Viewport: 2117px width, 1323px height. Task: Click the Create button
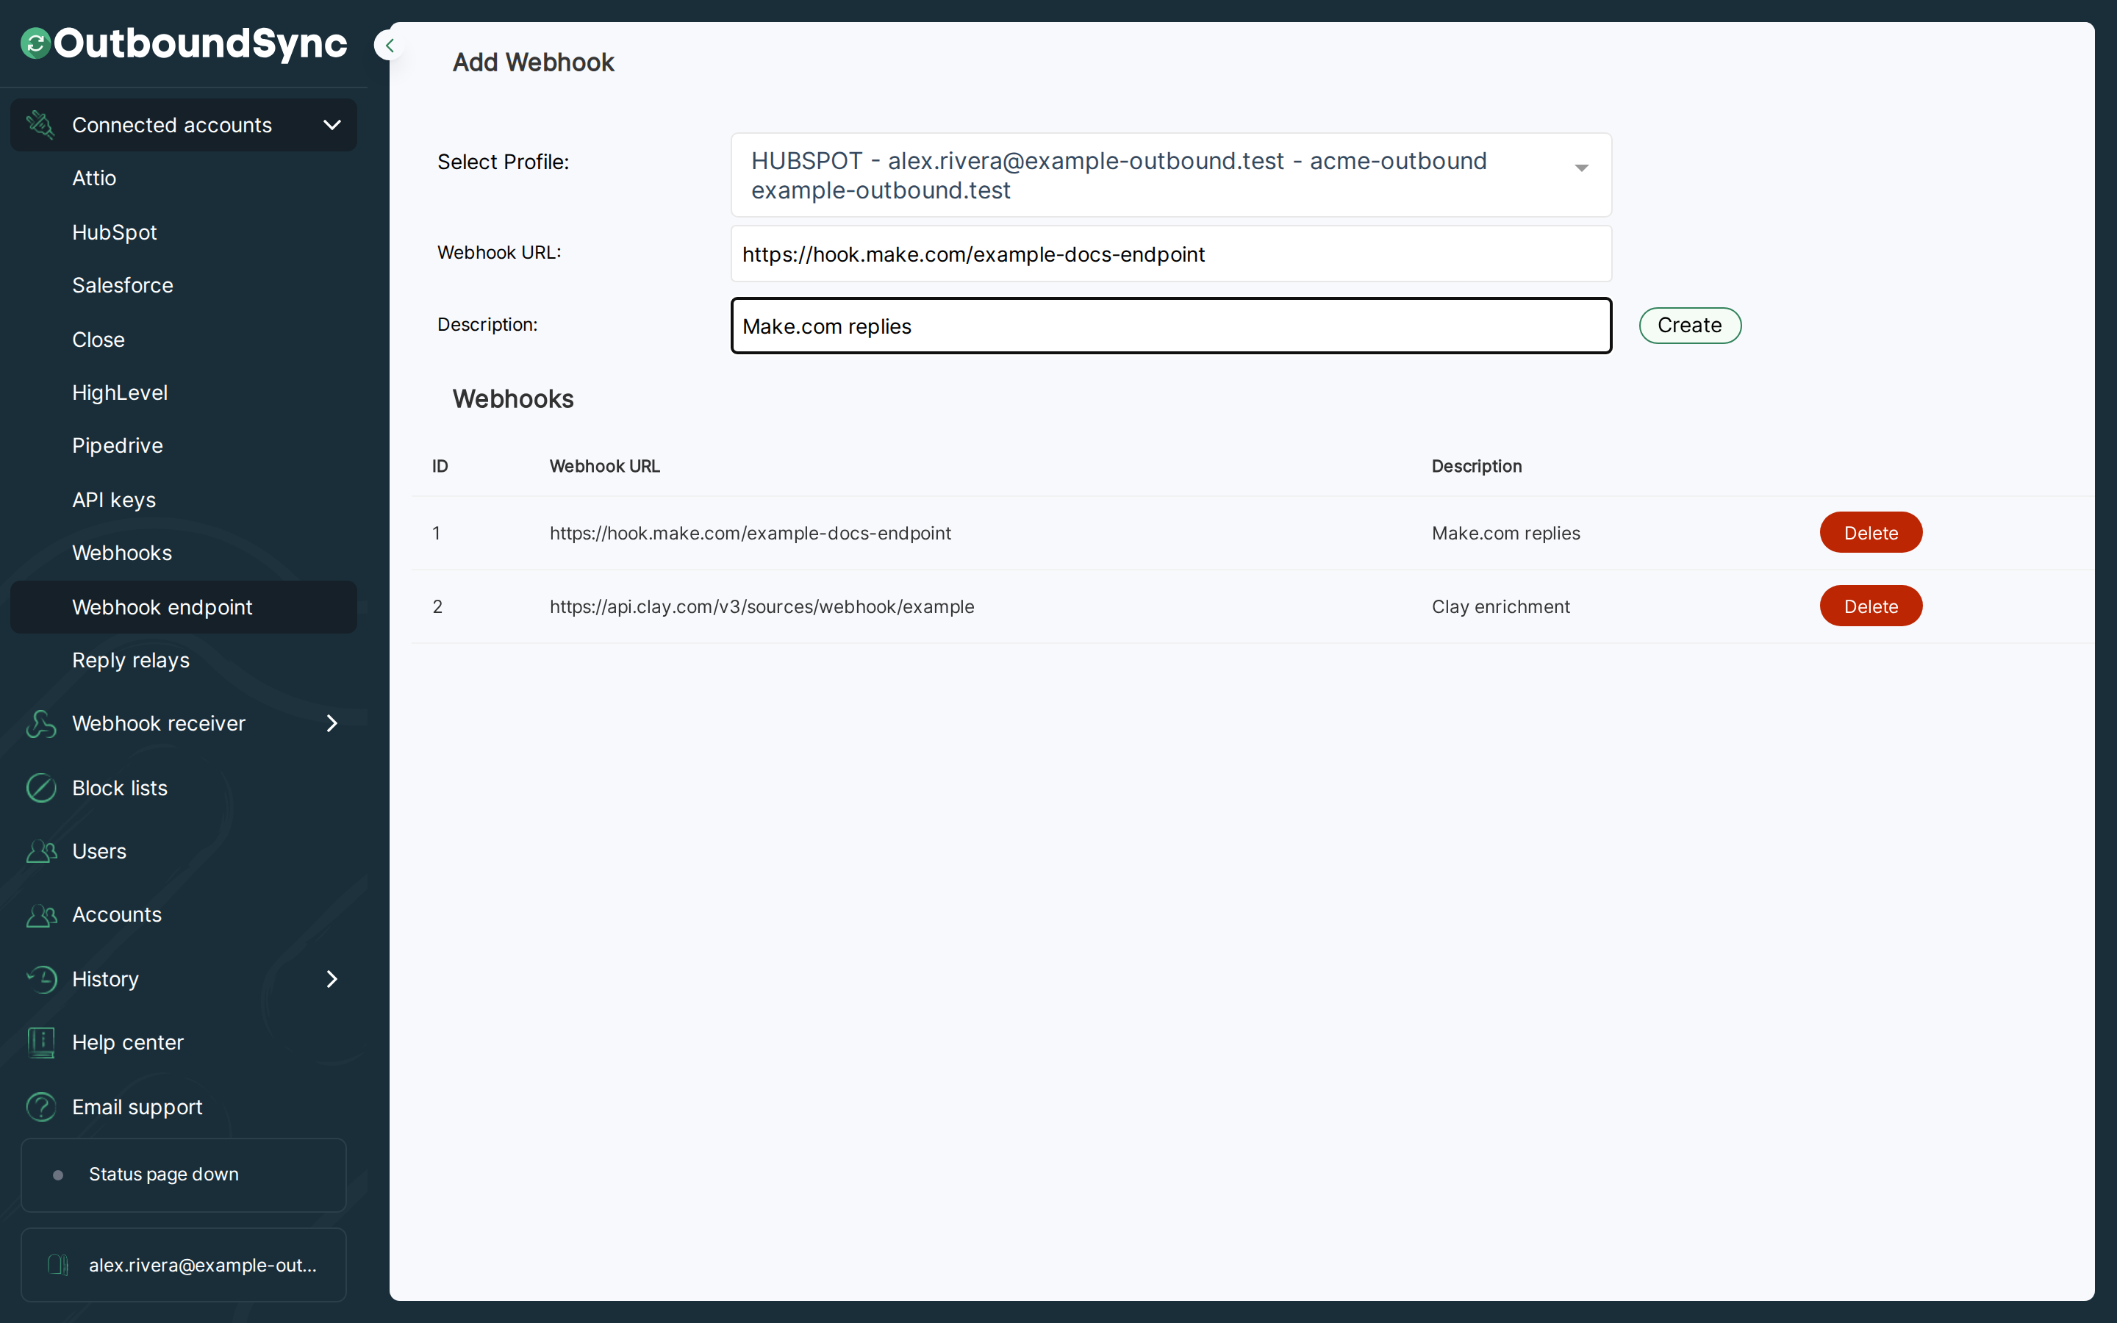tap(1689, 326)
